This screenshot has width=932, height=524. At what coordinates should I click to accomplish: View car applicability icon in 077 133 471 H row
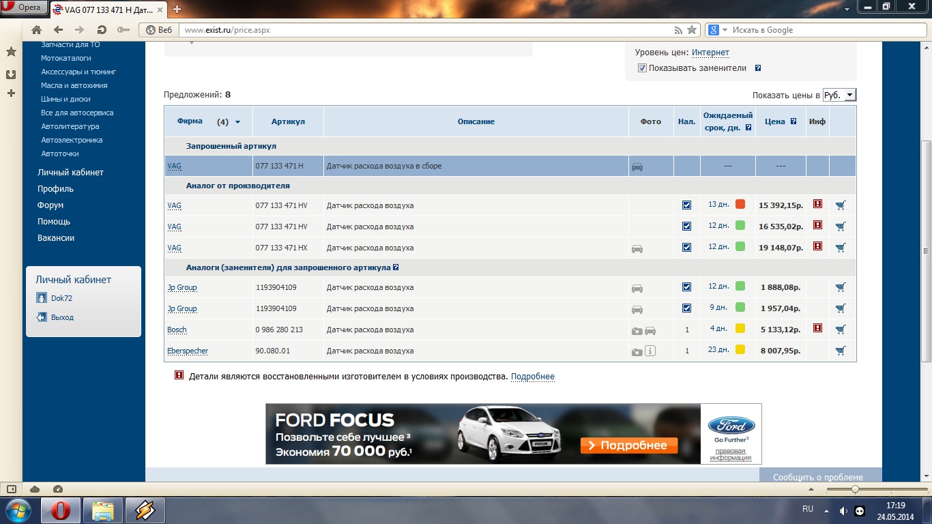637,166
